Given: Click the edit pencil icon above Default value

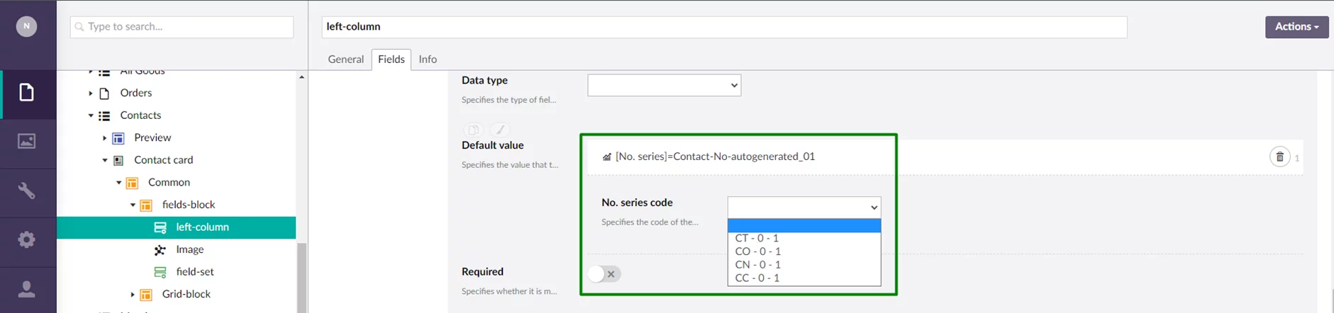Looking at the screenshot, I should point(499,130).
